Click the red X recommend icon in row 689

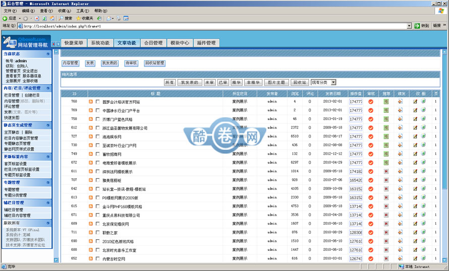[x=386, y=224]
